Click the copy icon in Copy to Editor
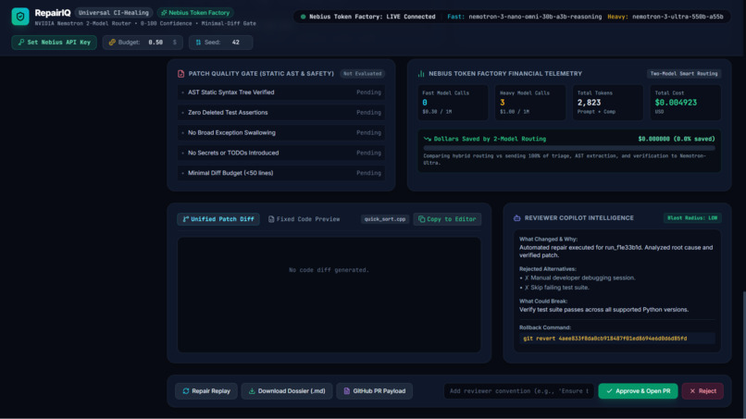The height and width of the screenshot is (419, 746). click(421, 219)
